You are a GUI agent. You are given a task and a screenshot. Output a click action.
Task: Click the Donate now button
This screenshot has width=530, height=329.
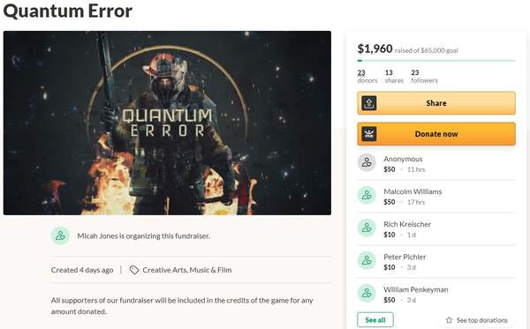click(436, 134)
